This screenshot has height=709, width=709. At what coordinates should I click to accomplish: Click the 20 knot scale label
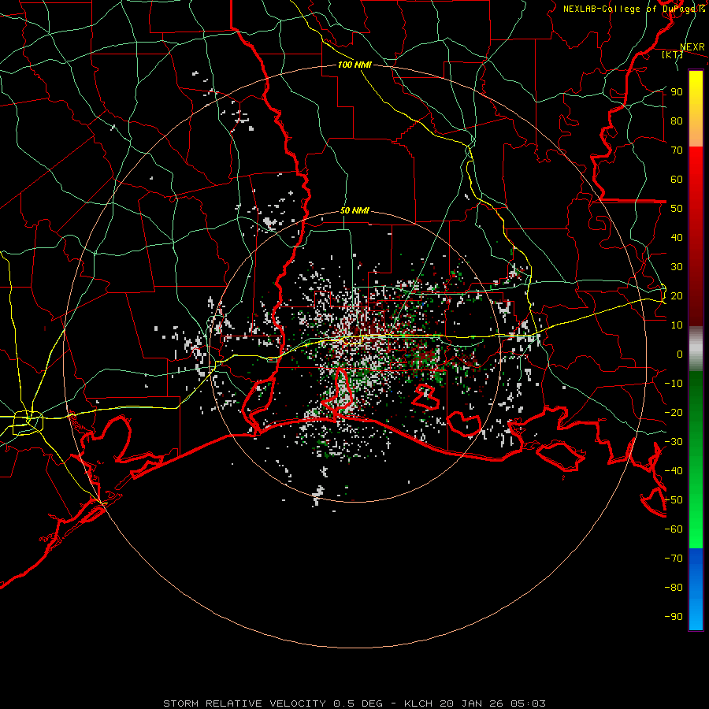(677, 295)
